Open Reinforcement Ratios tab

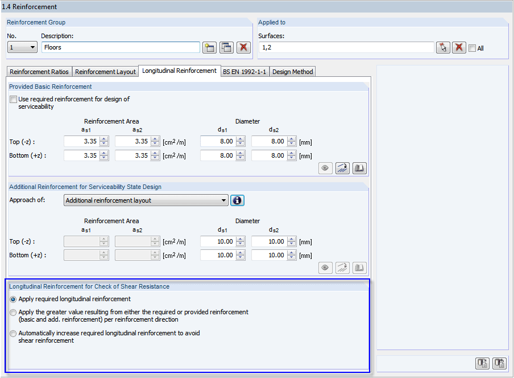pos(39,72)
